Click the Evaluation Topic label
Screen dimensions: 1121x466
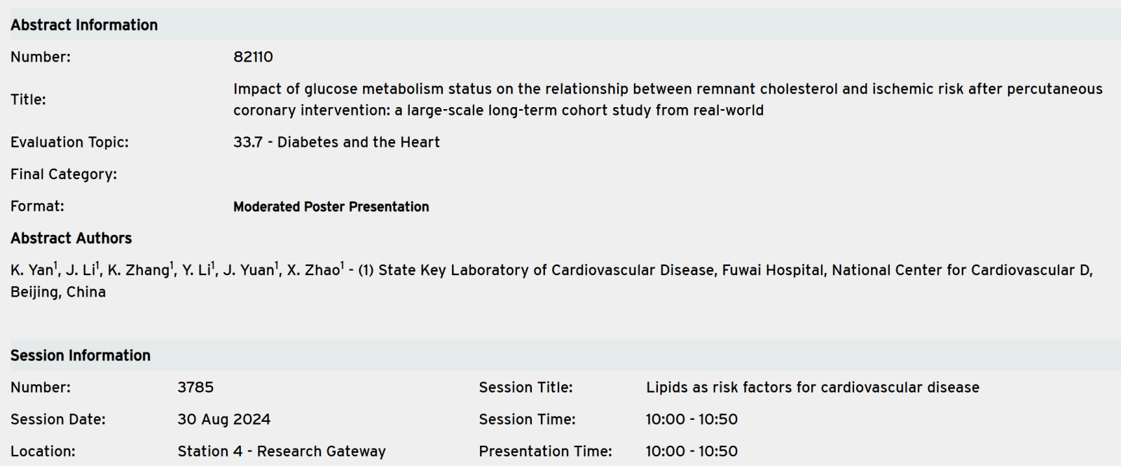click(x=69, y=142)
